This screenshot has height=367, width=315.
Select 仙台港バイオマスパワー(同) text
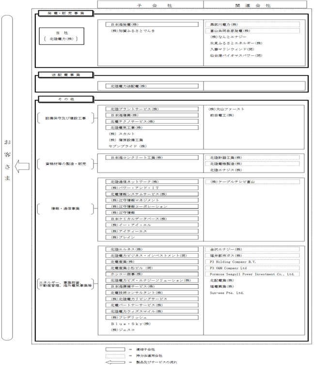click(236, 55)
